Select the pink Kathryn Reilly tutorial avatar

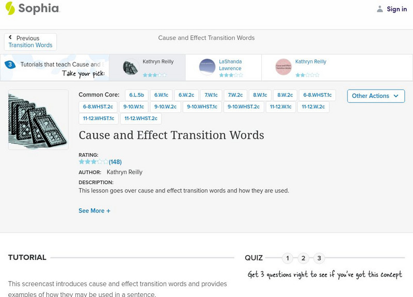click(283, 67)
